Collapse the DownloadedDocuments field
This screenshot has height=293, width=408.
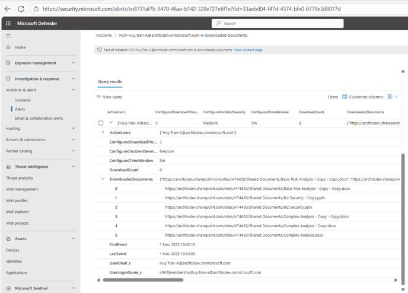(x=103, y=179)
